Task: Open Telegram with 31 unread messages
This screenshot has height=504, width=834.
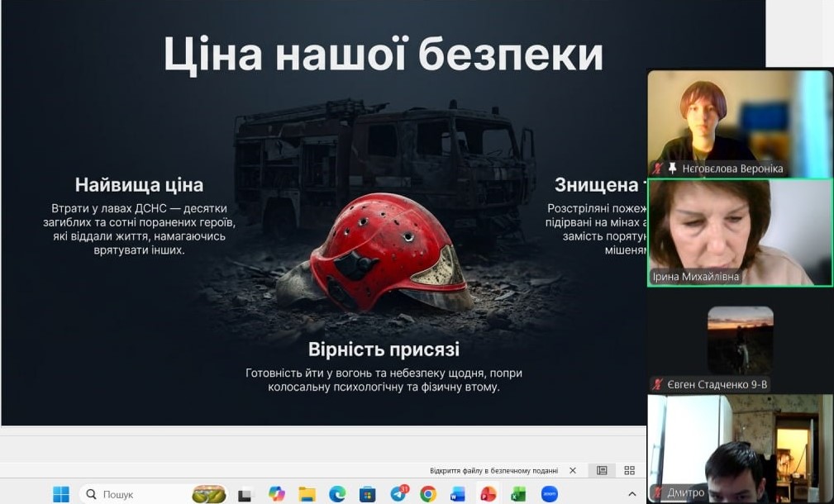Action: tap(398, 494)
